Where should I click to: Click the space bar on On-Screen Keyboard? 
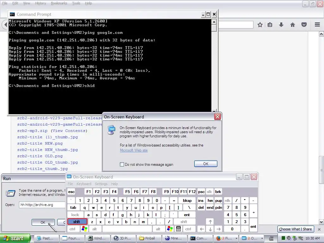pyautogui.click(x=127, y=229)
